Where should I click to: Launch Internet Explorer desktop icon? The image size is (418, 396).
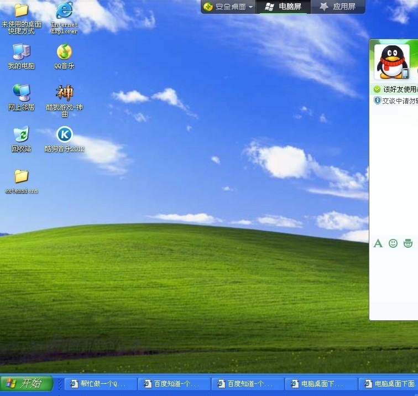(x=64, y=10)
